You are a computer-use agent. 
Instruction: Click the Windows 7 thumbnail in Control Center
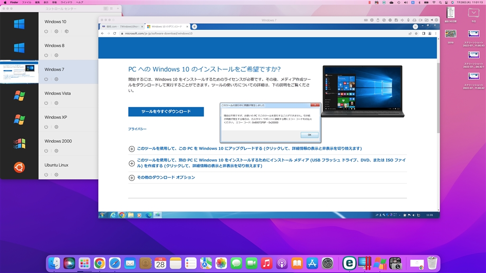[19, 72]
